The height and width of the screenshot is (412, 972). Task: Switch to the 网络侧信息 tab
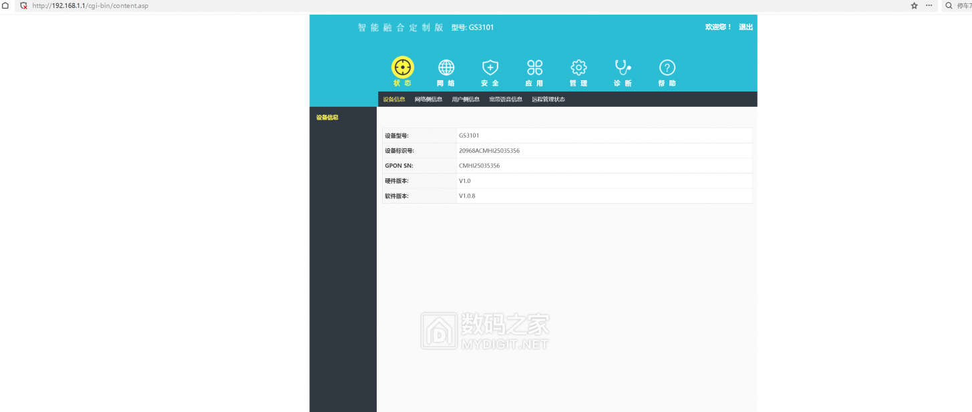(x=428, y=99)
